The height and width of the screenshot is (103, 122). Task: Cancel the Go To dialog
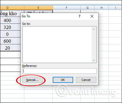coord(86,80)
